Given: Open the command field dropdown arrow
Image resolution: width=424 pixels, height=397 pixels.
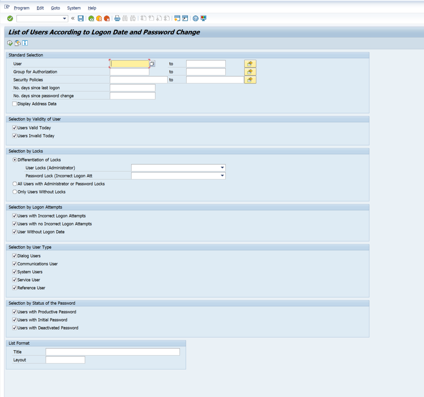Looking at the screenshot, I should [x=65, y=19].
